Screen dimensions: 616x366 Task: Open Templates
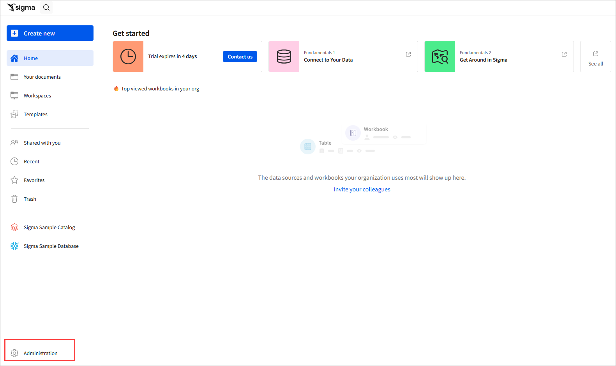tap(50, 114)
